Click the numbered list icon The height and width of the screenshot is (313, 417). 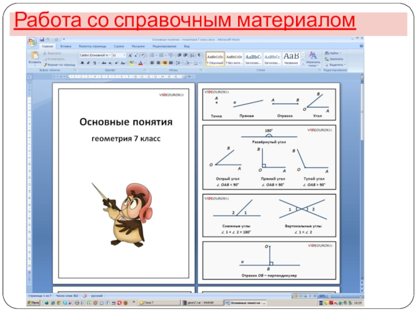(161, 55)
